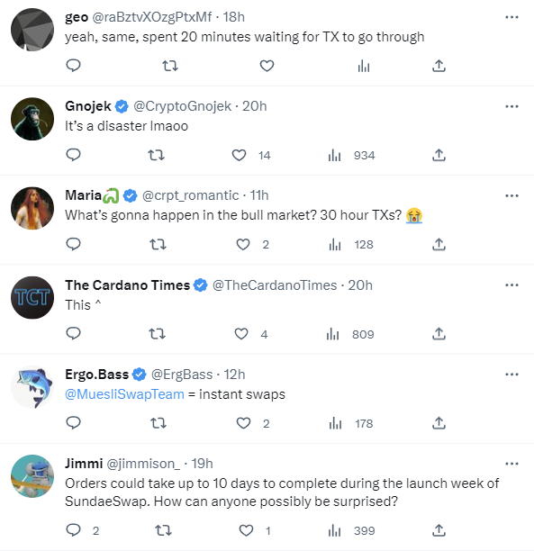Like Jimmi's SundaeSwap tweet
534x551 pixels.
246,530
